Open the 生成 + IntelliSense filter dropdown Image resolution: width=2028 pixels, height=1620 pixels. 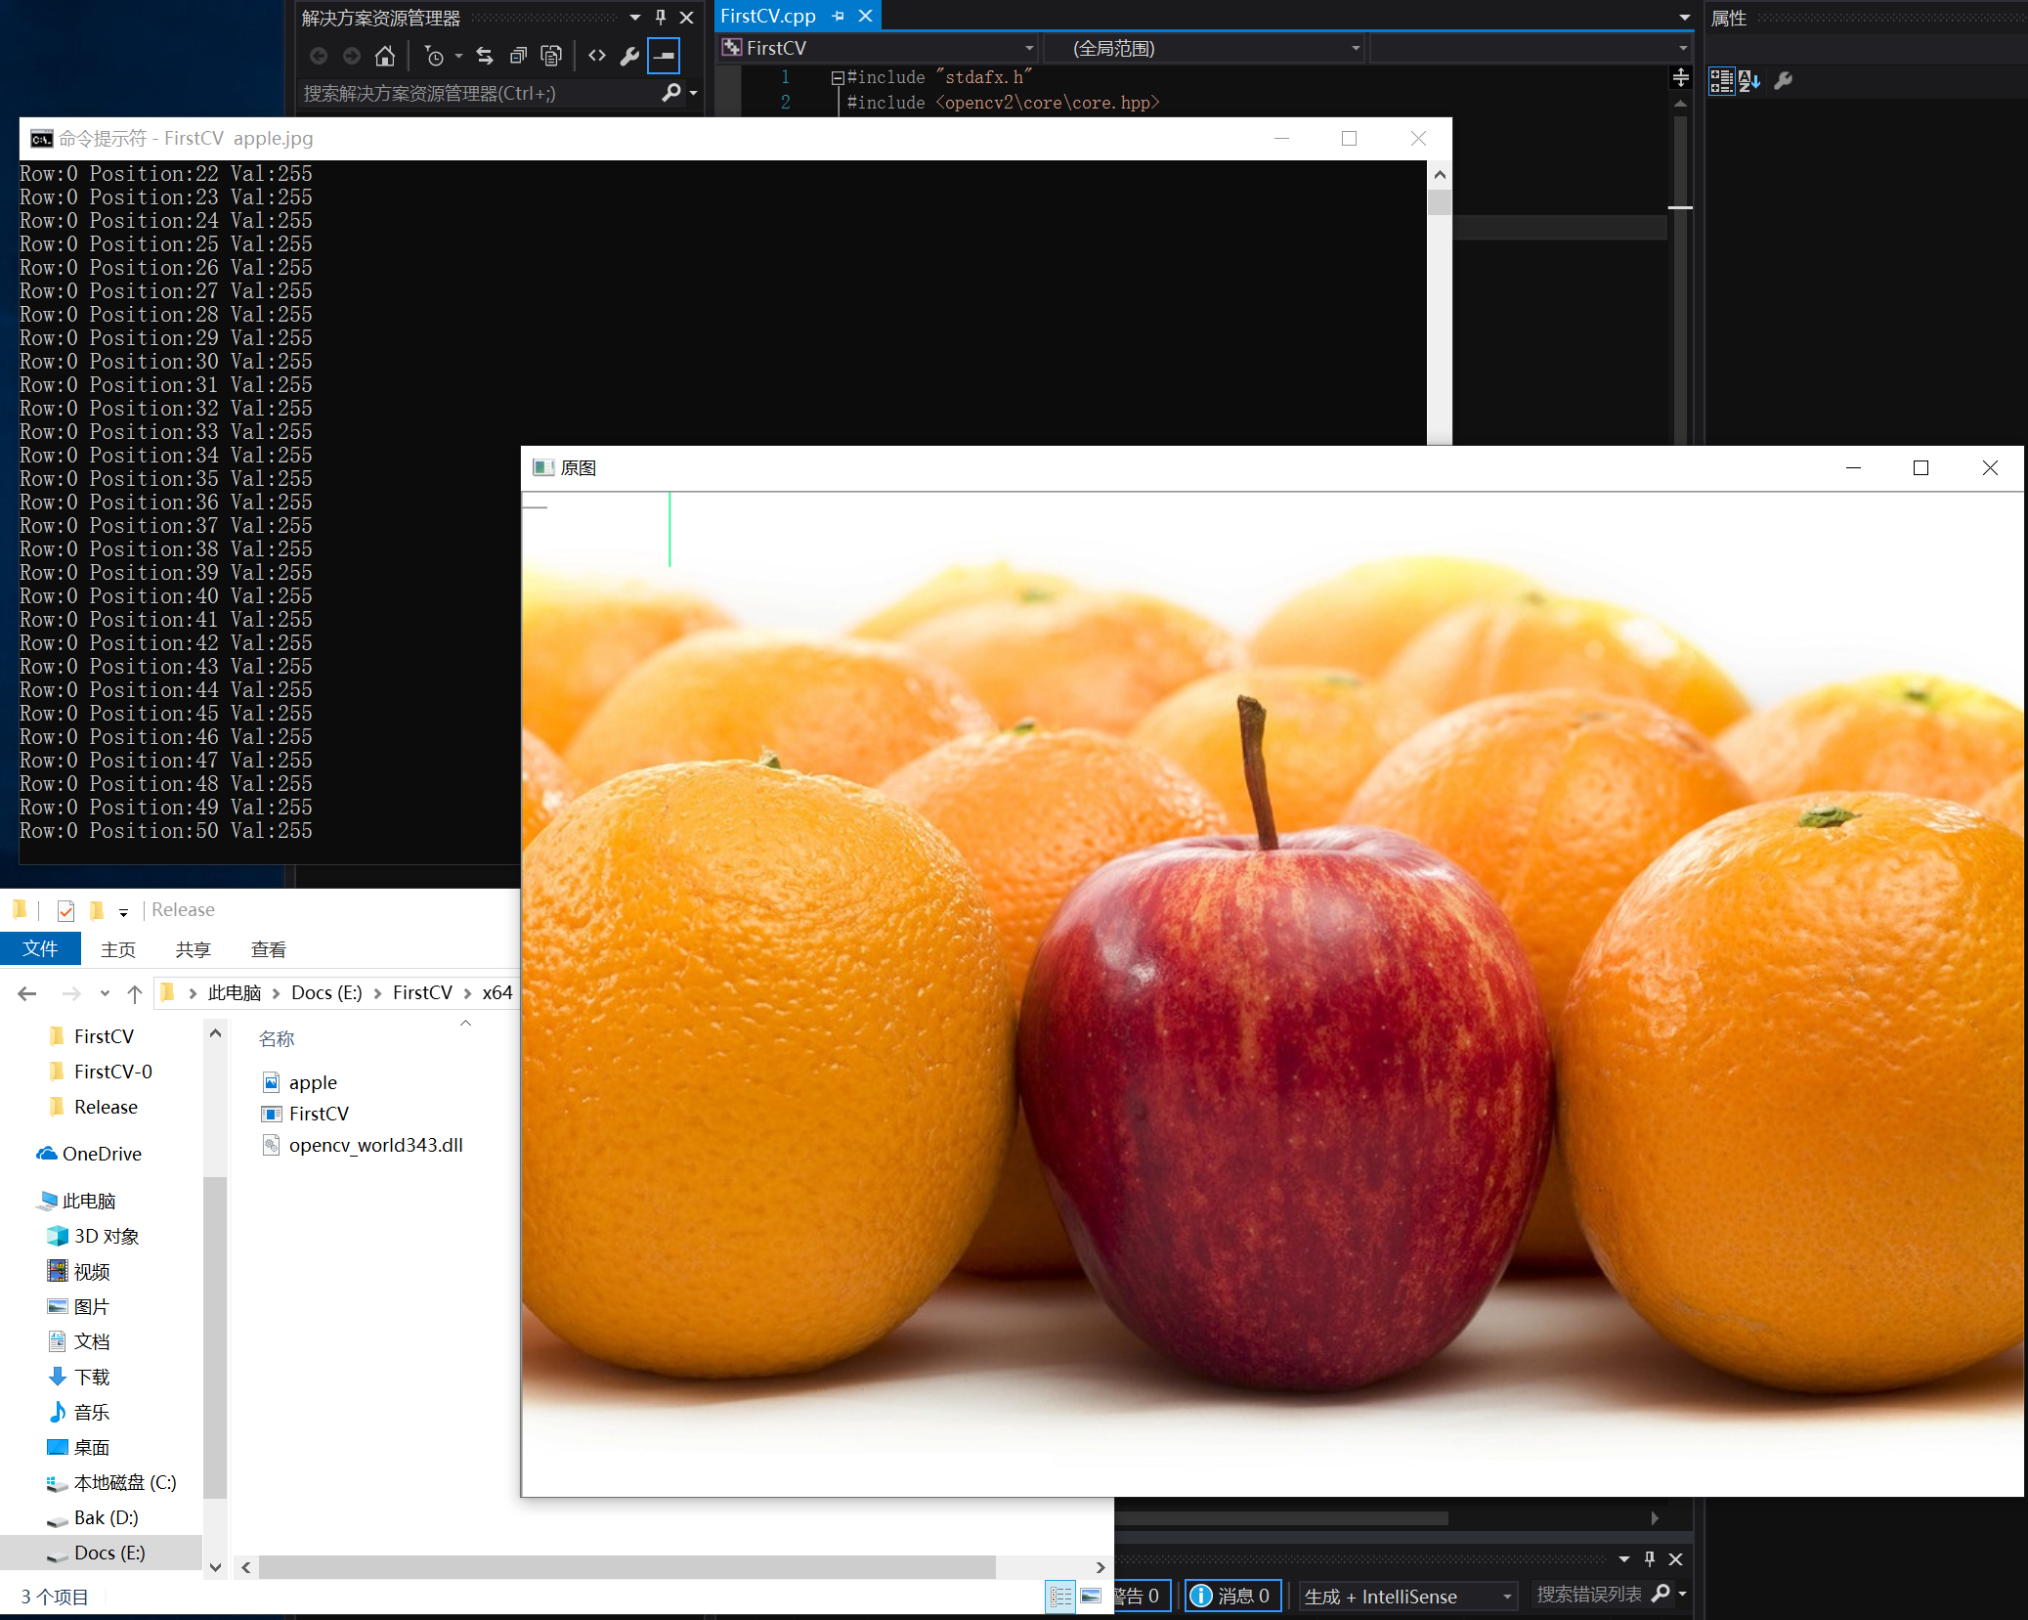click(x=1507, y=1597)
